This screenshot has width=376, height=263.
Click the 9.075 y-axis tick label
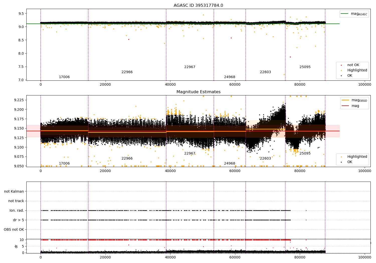point(19,157)
